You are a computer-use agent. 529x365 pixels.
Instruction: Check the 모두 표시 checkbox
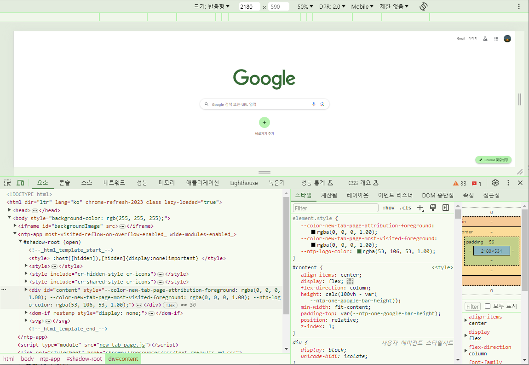pos(488,306)
